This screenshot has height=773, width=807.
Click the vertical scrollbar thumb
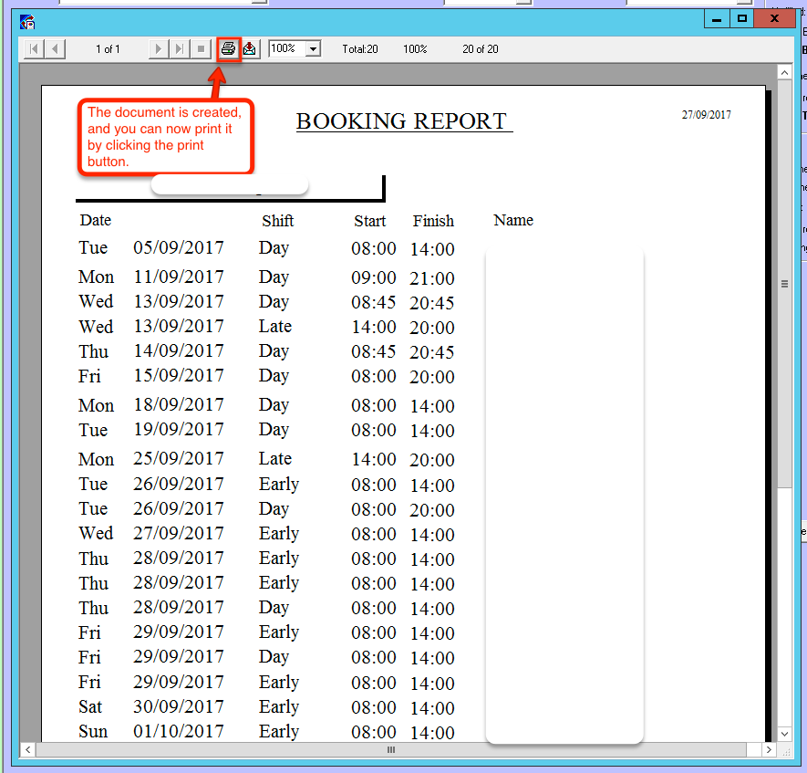pyautogui.click(x=784, y=283)
